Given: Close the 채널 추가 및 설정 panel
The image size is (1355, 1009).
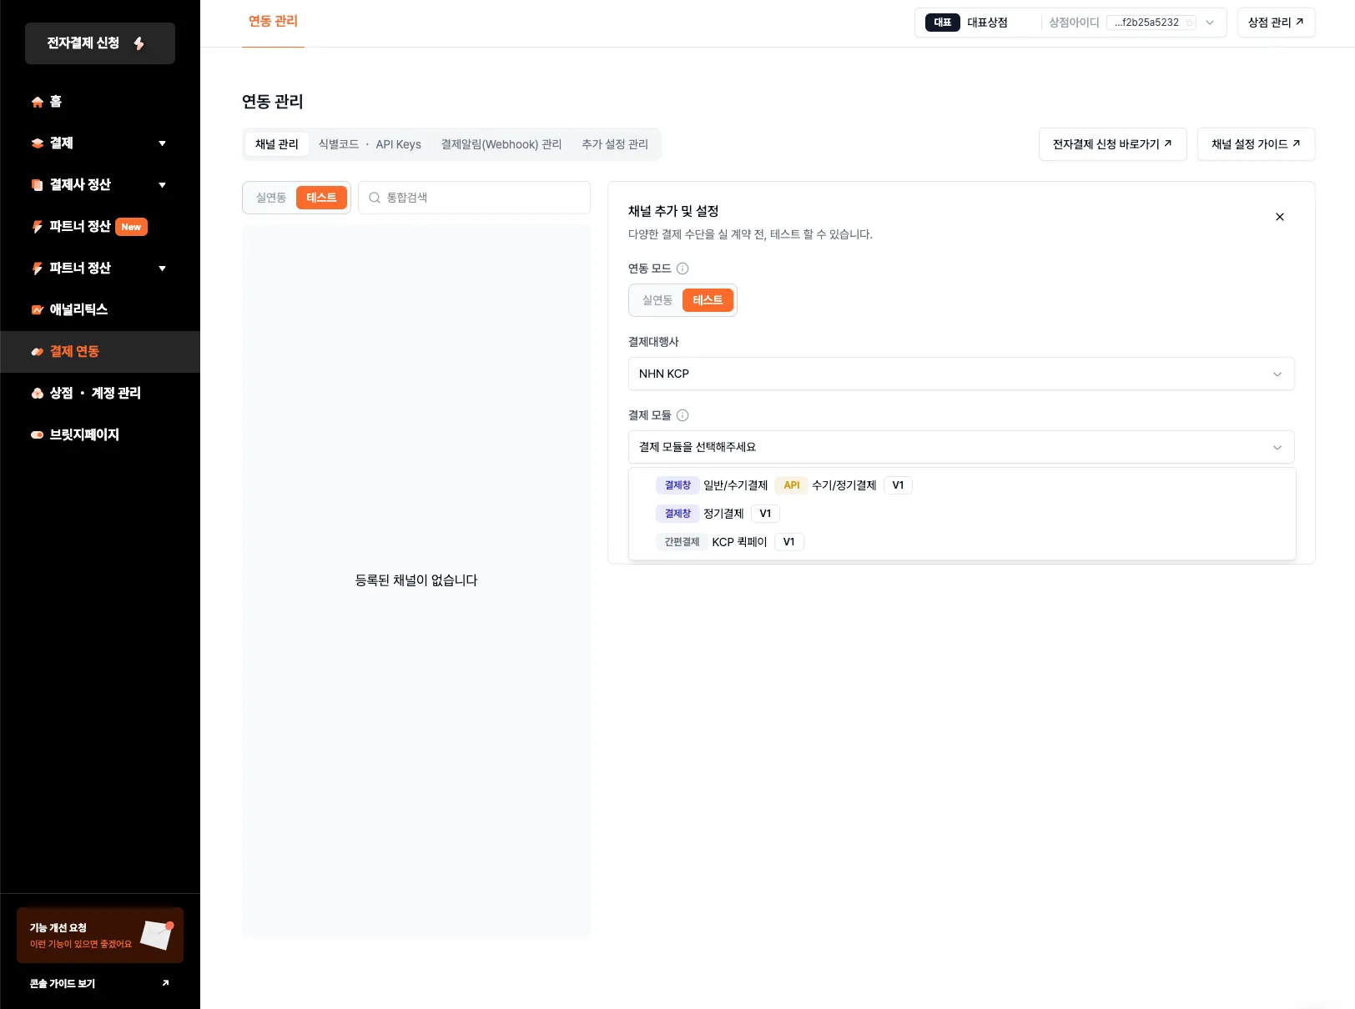Looking at the screenshot, I should [x=1279, y=217].
